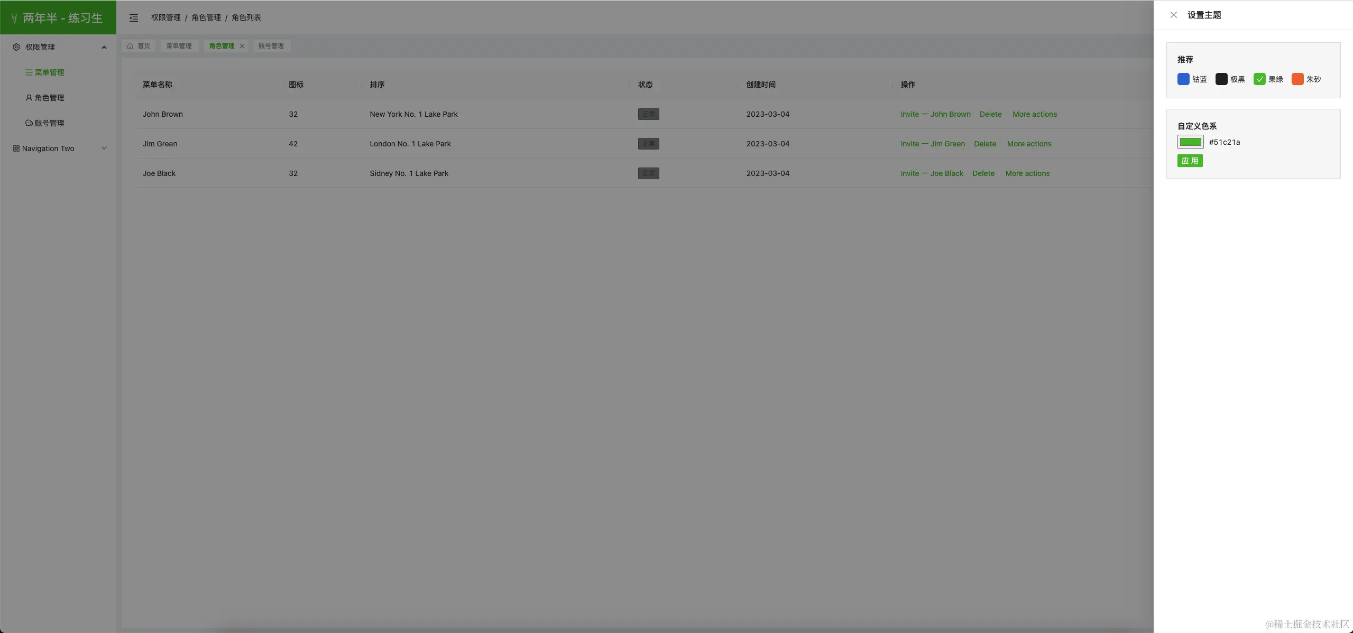This screenshot has width=1353, height=633.
Task: Click the gear icon beside 权限管理
Action: [16, 47]
